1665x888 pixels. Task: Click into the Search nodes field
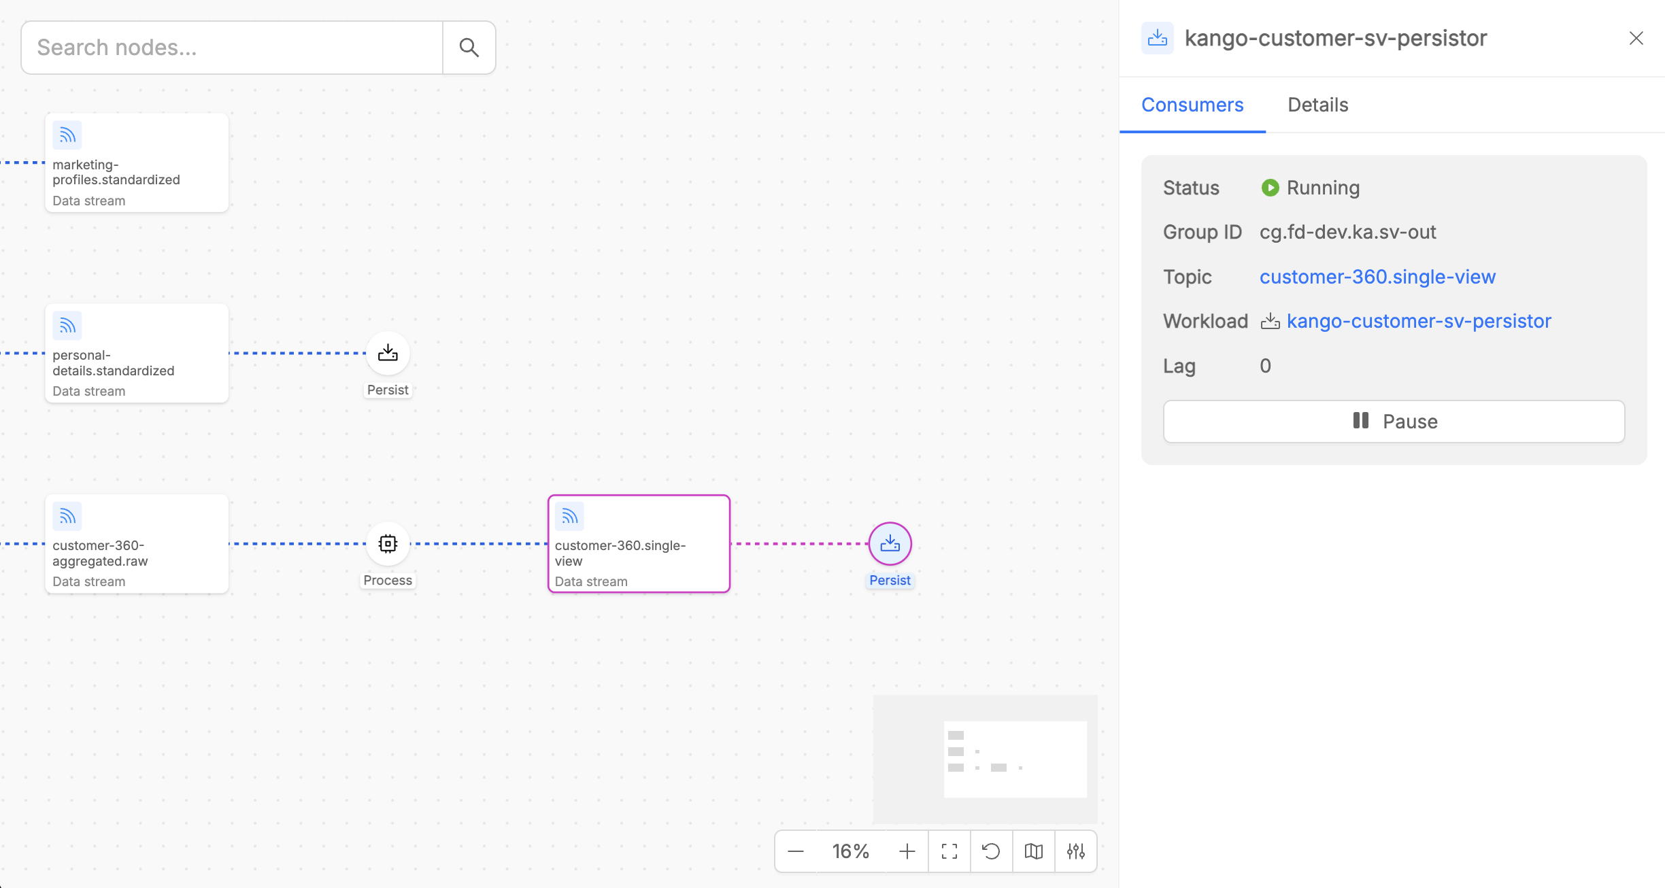(231, 48)
